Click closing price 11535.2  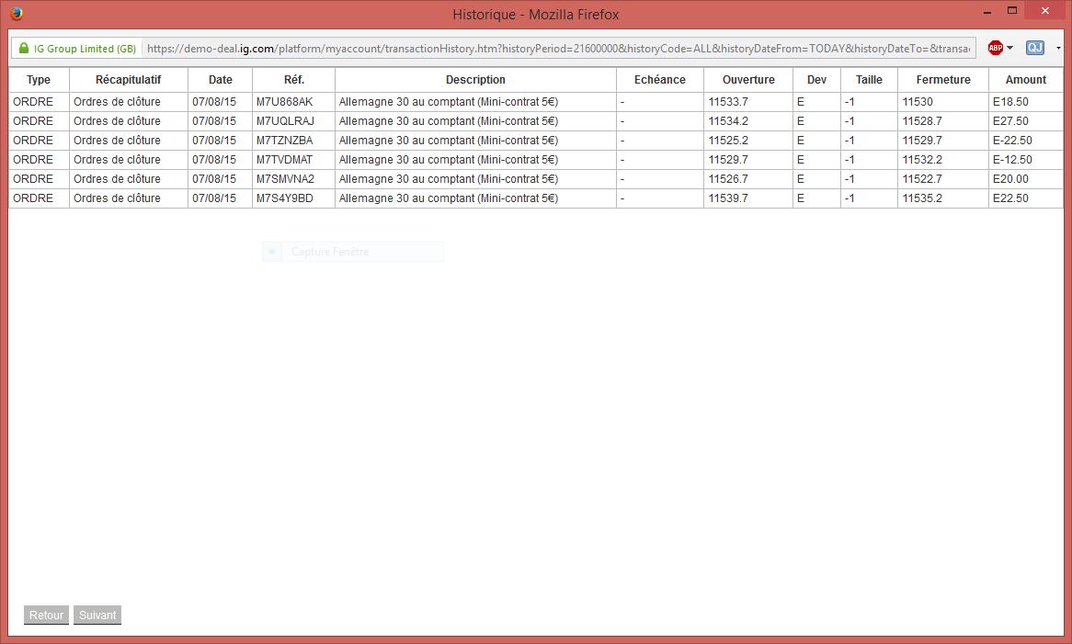tap(922, 198)
